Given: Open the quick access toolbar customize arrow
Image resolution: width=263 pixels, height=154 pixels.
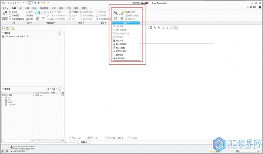Looking at the screenshot, I should point(48,3).
